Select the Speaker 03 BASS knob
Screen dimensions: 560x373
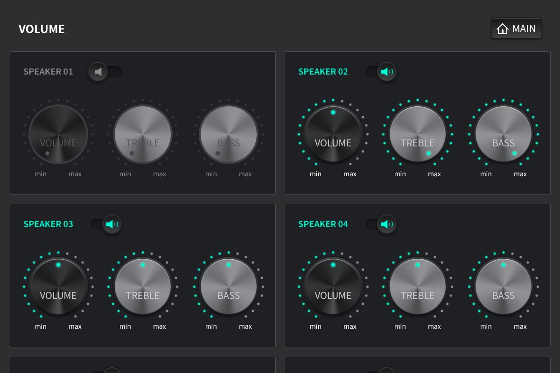coord(229,287)
